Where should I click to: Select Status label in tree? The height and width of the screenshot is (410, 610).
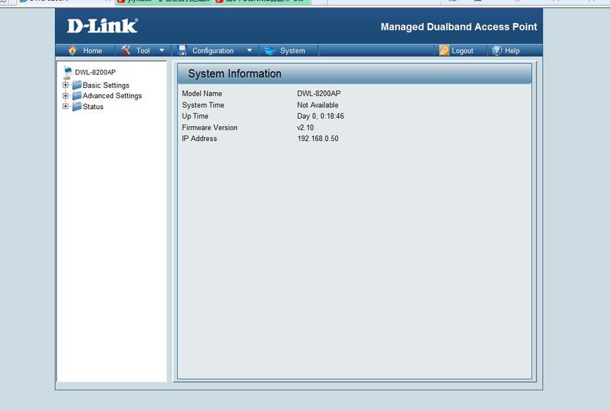[93, 106]
